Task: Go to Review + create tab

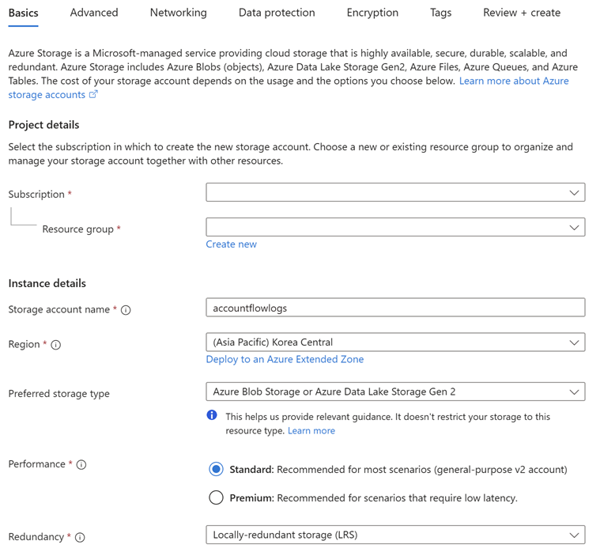Action: click(522, 13)
